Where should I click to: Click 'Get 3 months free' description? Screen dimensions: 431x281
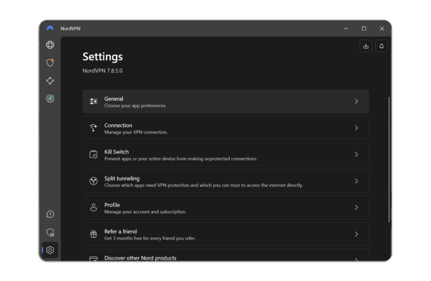coord(150,238)
